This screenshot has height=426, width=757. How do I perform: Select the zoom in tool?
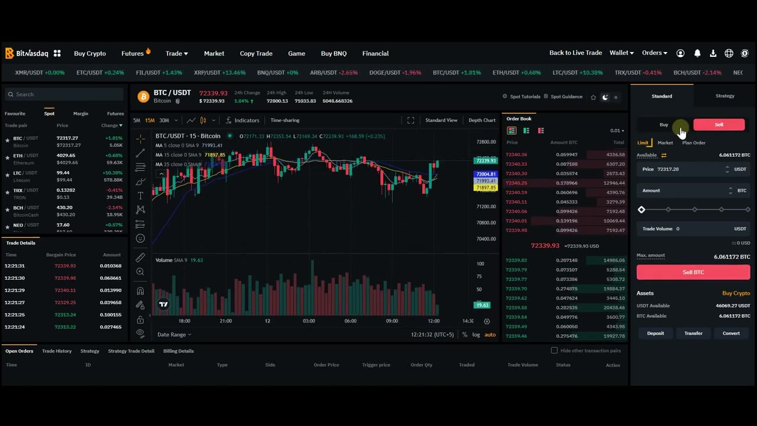point(140,272)
